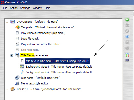The image size is (134, 100).
Task: Click the move down arrow icon
Action: point(127,48)
